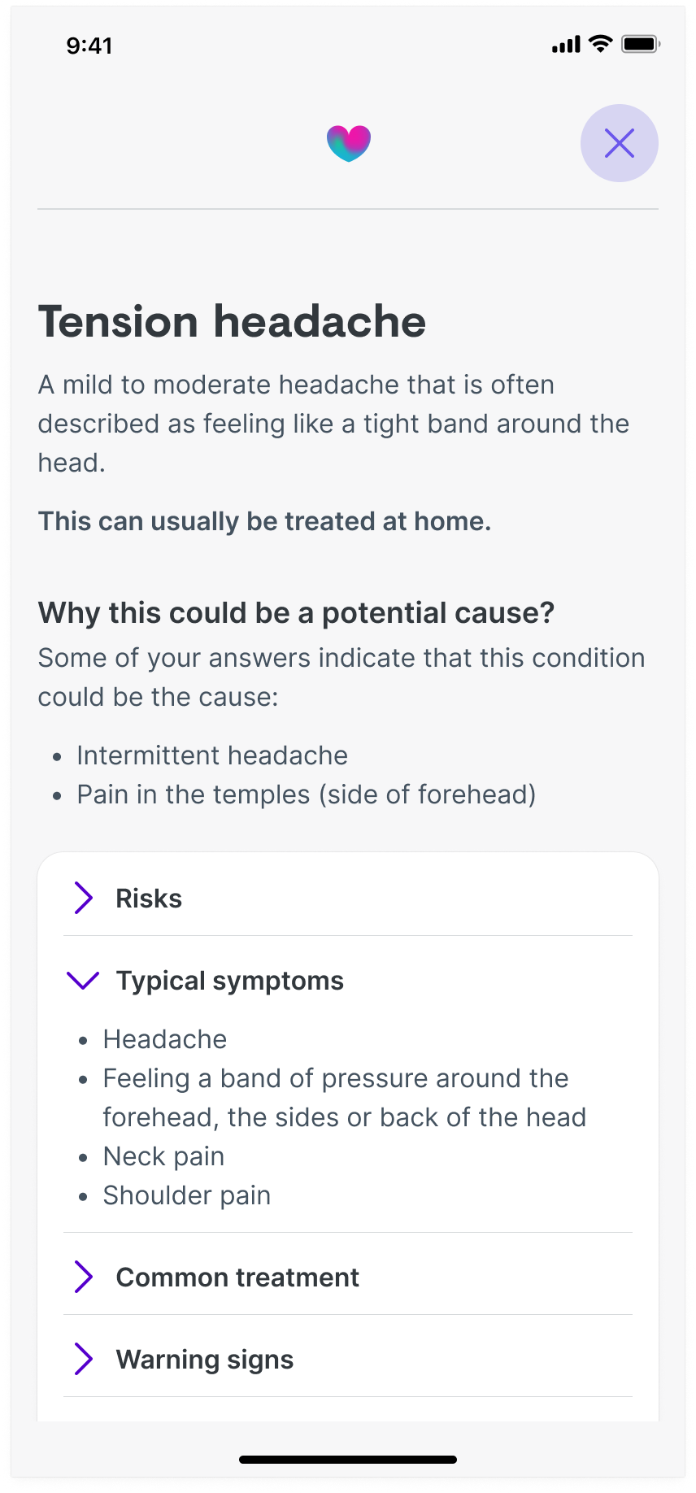Tap the Neck pain symptom entry
Viewport: 696px width, 1493px height.
(x=163, y=1156)
